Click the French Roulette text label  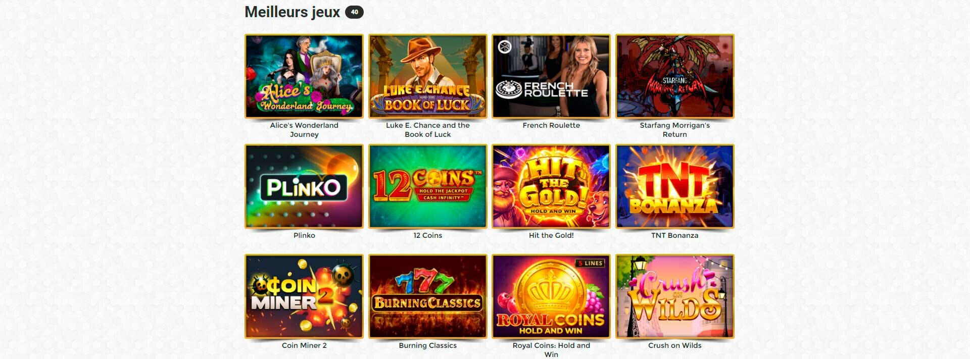551,125
